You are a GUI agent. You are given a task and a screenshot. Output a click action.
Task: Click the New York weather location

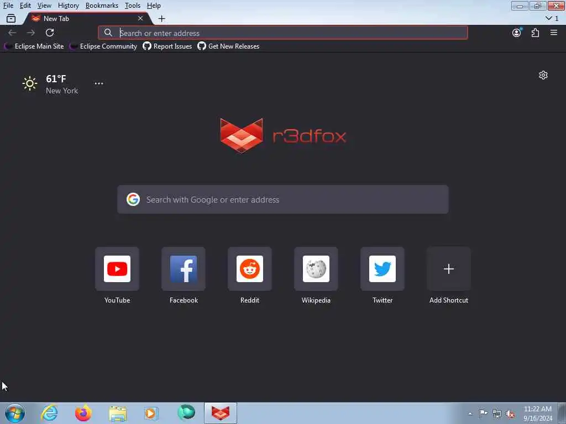(62, 91)
